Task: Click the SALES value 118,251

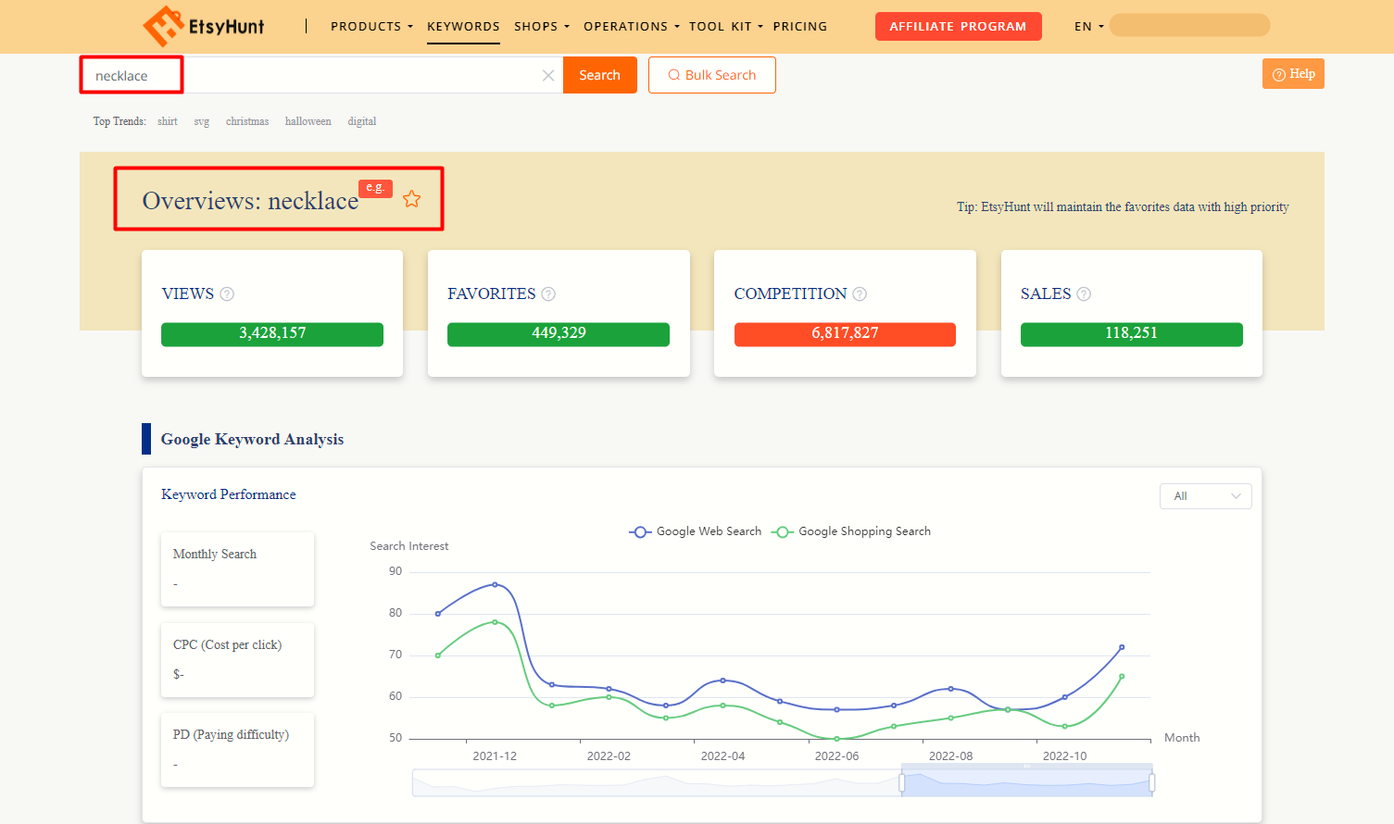Action: (x=1131, y=334)
